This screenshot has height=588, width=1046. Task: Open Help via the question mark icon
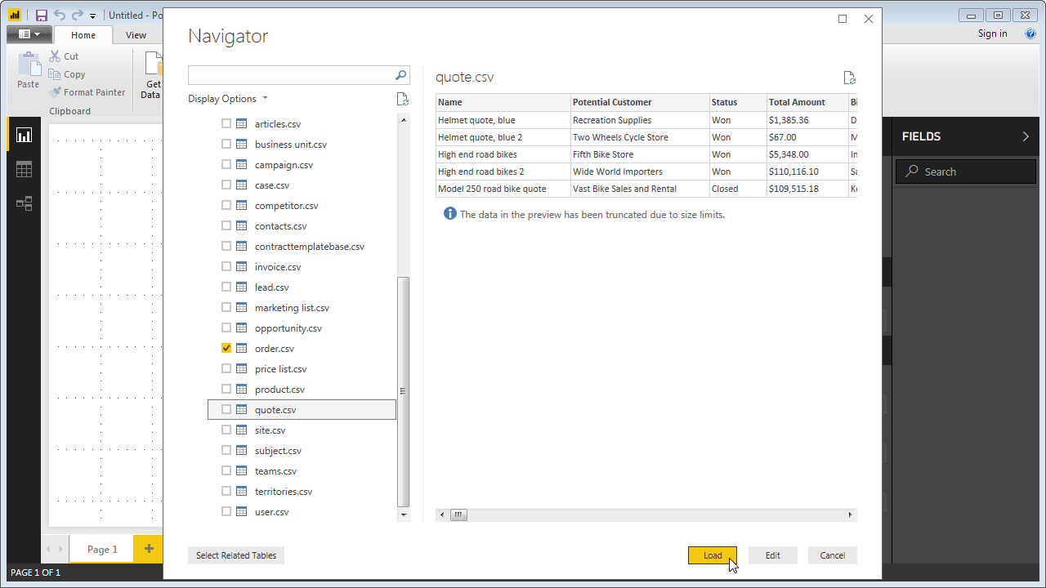(x=1030, y=33)
